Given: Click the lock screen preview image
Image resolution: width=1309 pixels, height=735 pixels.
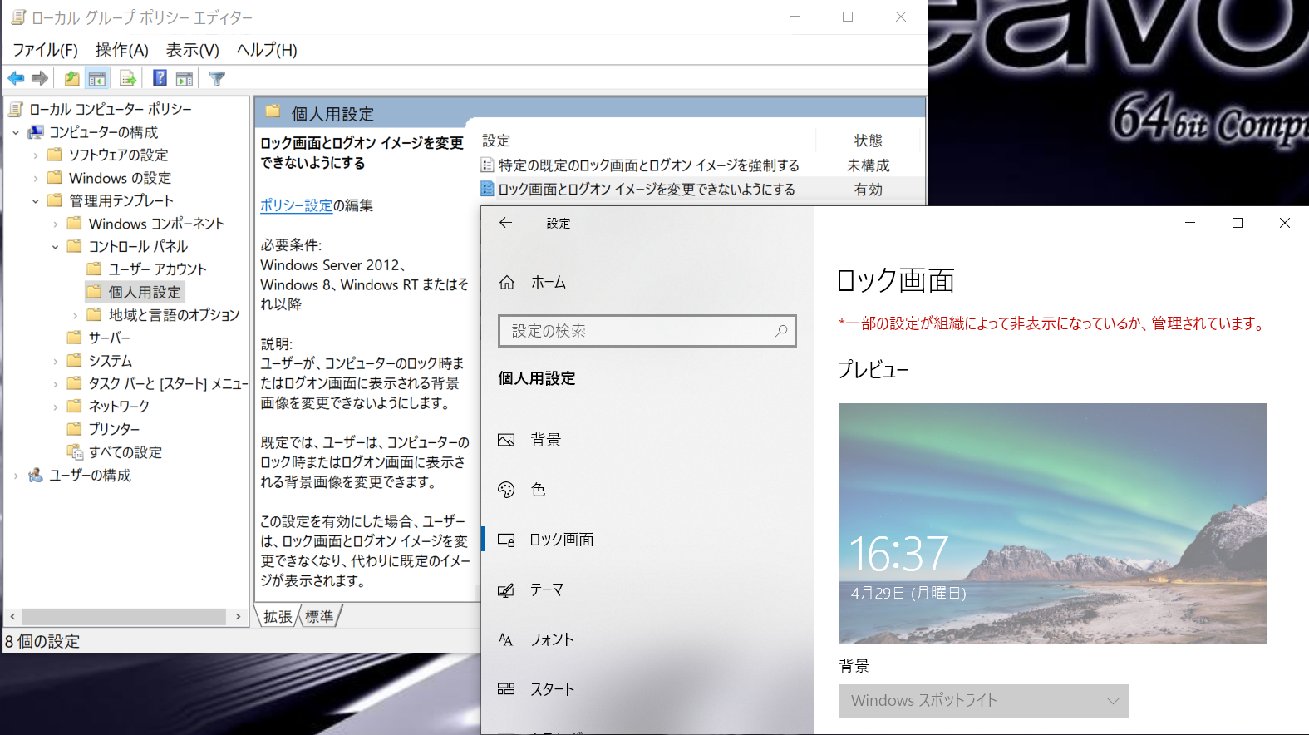Looking at the screenshot, I should (x=1052, y=524).
